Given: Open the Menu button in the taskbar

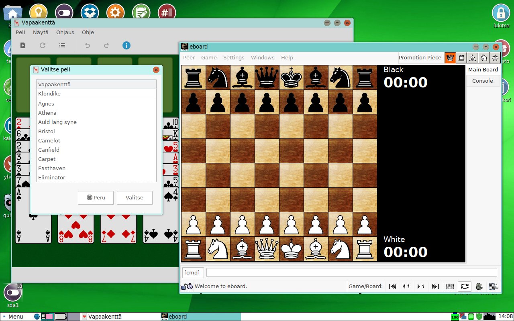Looking at the screenshot, I should coord(12,317).
